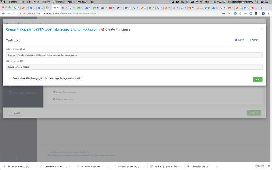
Task: Click the Finalize Operations gear icon
Action: (x=54, y=99)
